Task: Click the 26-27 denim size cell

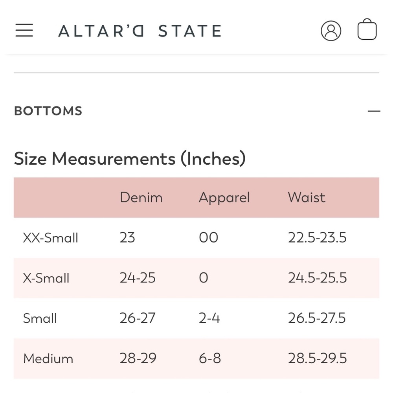Action: [x=137, y=318]
